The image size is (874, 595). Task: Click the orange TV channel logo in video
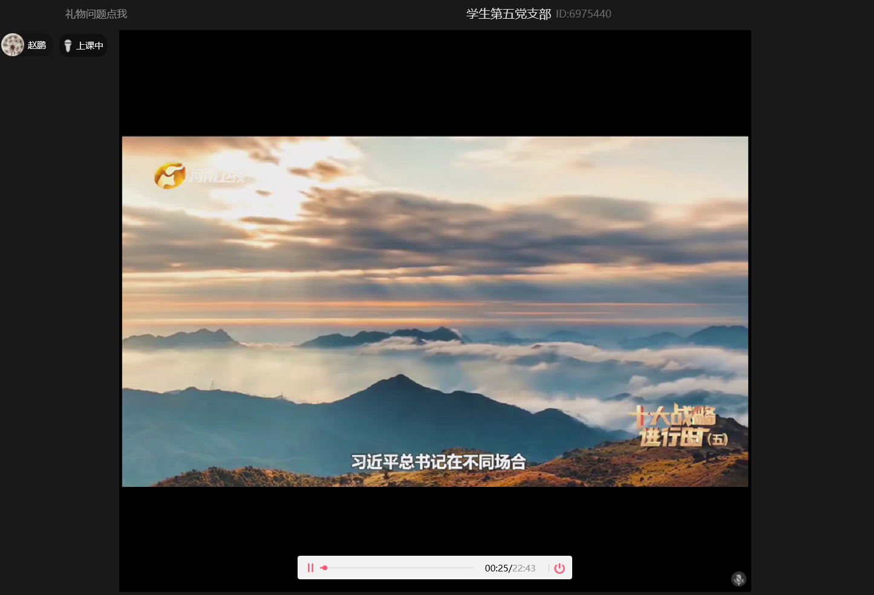click(x=169, y=176)
